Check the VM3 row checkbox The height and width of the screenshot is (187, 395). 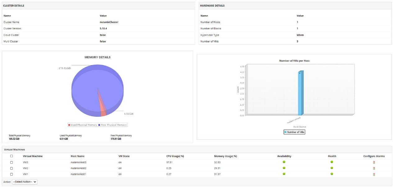[x=11, y=162]
